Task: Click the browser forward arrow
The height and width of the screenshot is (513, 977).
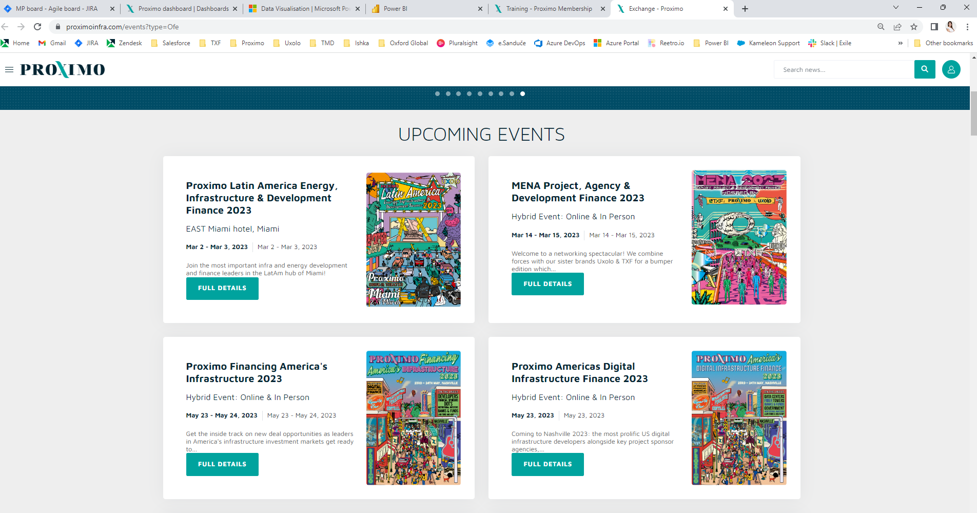Action: [21, 27]
